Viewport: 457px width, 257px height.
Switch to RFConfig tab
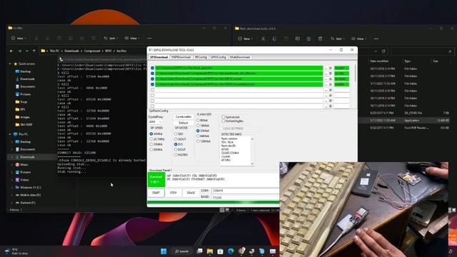click(x=201, y=57)
